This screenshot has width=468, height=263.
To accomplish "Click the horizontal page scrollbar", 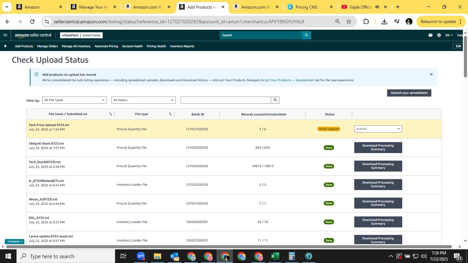I will click(x=229, y=247).
